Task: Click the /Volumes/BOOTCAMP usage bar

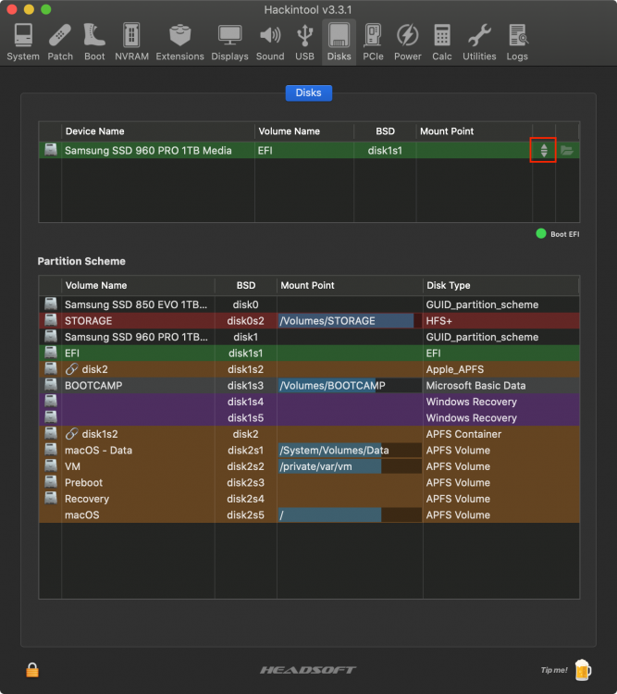Action: tap(350, 386)
